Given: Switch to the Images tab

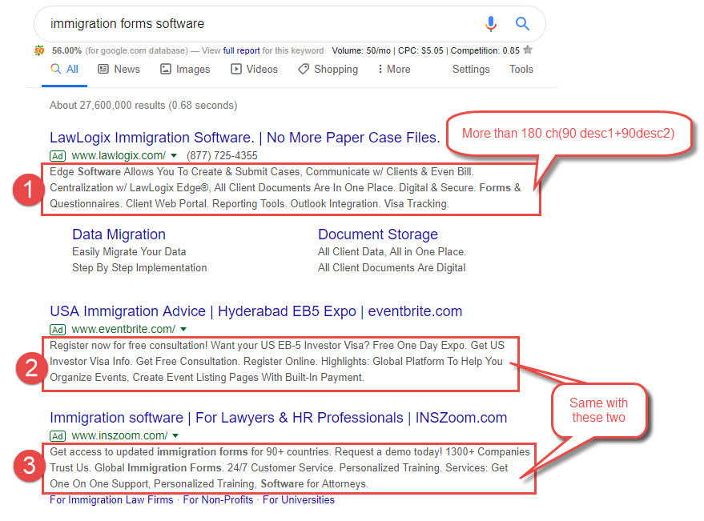Looking at the screenshot, I should 186,69.
